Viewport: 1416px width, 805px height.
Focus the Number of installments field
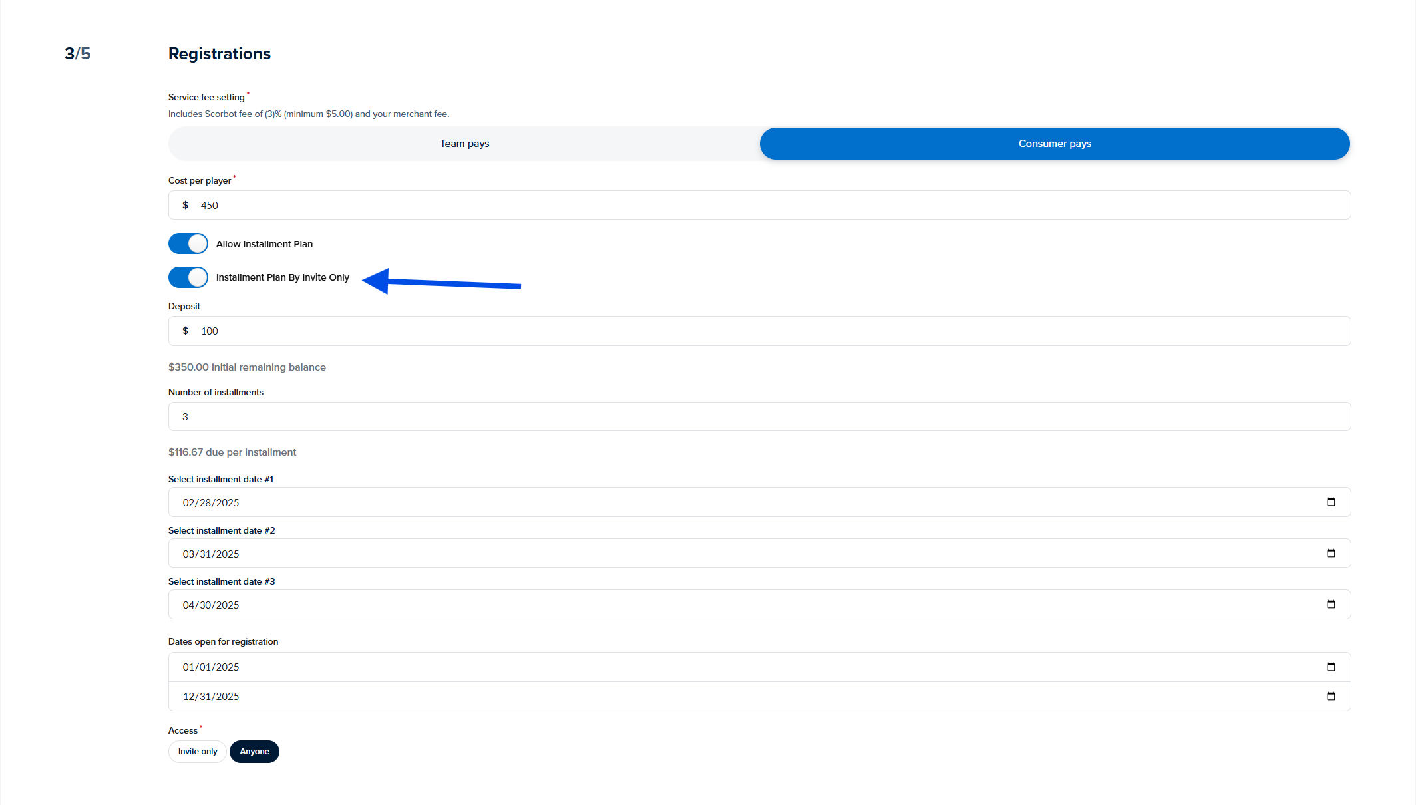(x=759, y=417)
